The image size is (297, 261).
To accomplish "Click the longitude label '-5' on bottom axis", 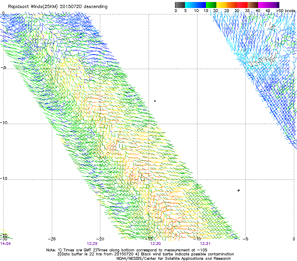I will click(245, 239).
